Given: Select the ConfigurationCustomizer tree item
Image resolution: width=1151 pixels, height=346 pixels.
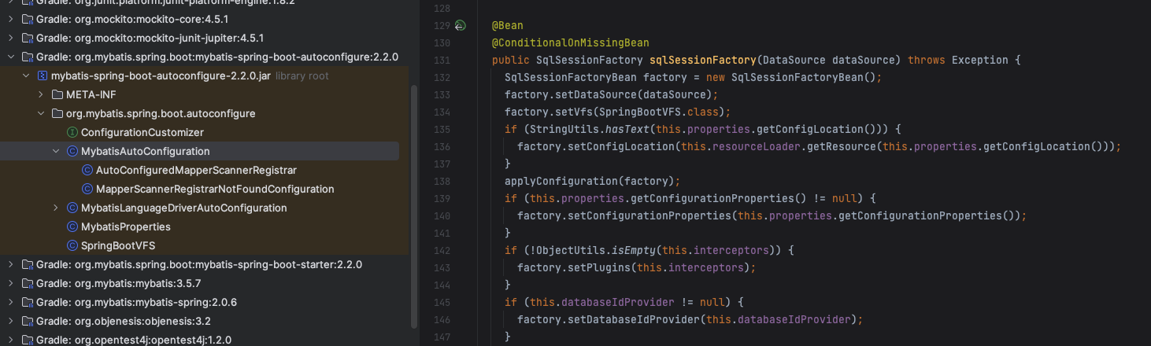Looking at the screenshot, I should (x=142, y=132).
